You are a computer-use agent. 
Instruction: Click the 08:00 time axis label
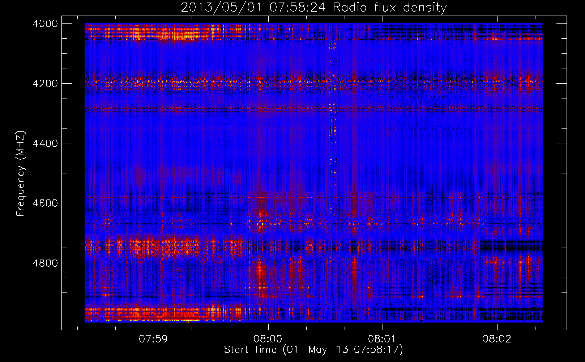pos(268,339)
